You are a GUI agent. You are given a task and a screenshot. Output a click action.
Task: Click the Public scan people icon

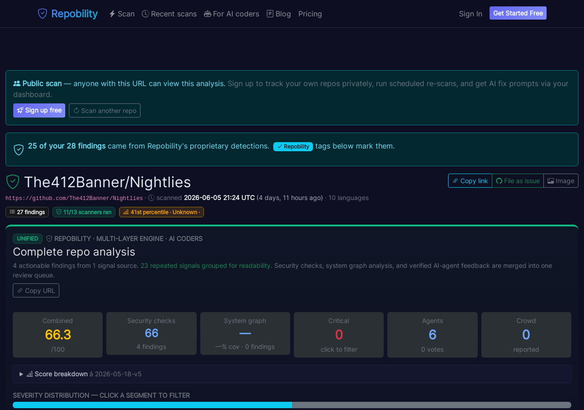17,83
